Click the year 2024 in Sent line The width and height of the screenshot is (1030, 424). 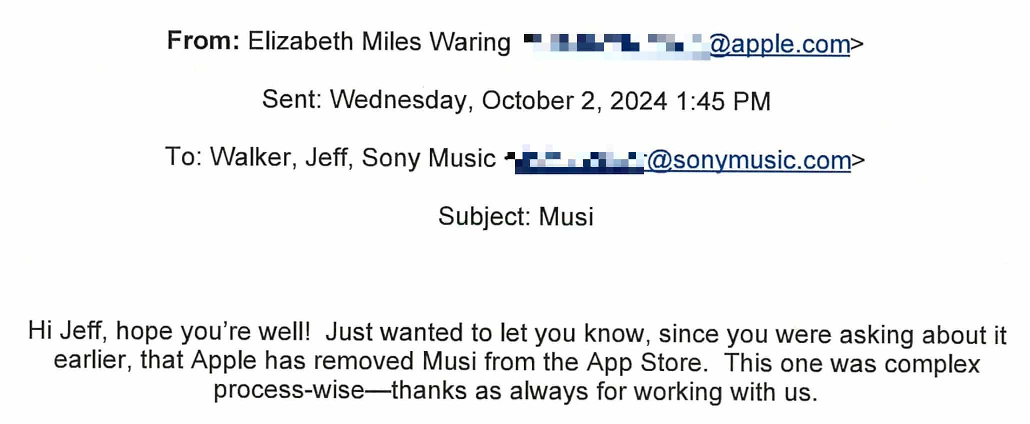pos(638,101)
